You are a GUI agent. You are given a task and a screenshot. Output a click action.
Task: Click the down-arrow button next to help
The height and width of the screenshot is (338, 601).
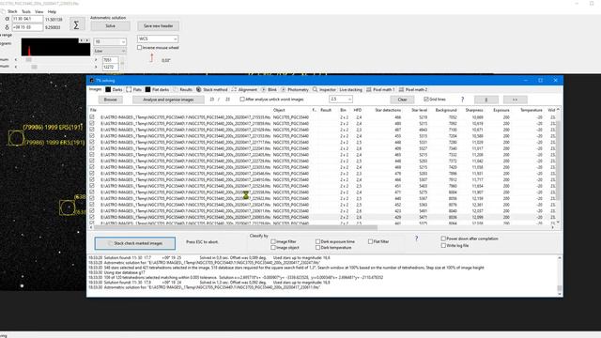[486, 100]
